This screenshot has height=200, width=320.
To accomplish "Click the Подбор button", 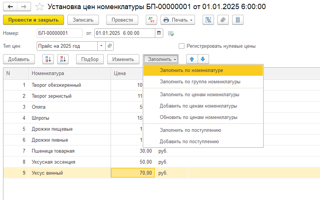I will coord(90,59).
